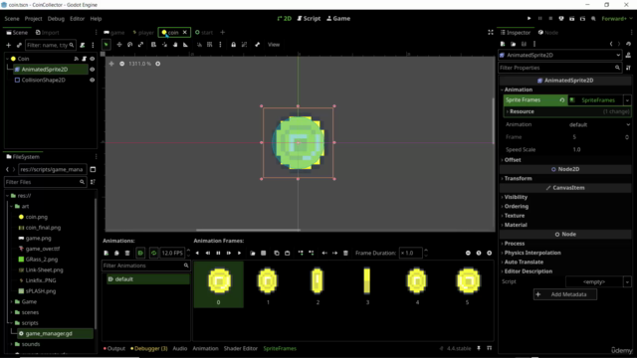Open the Project menu
637x358 pixels.
(33, 19)
